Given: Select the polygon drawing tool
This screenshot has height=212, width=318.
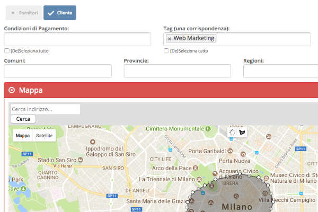Looking at the screenshot, I should [x=242, y=132].
